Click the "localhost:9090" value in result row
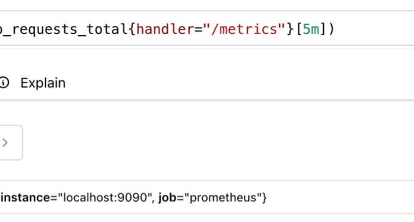 106,197
